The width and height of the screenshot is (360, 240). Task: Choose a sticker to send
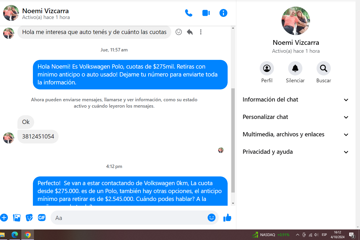[x=29, y=218]
